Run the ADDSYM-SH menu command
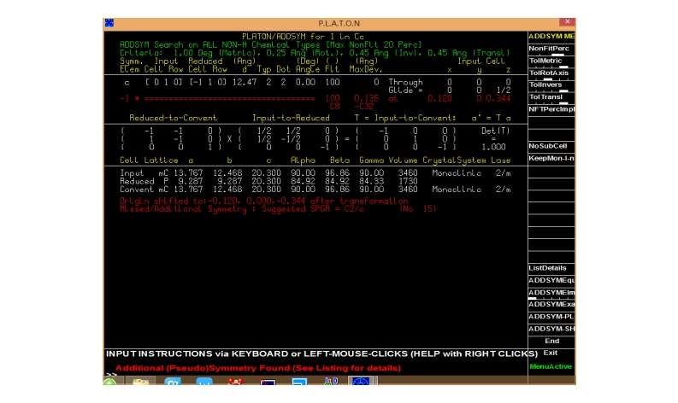The width and height of the screenshot is (678, 403). click(x=551, y=329)
